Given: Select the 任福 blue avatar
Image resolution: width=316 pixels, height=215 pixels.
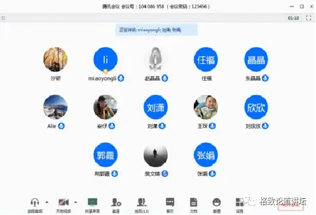Looking at the screenshot, I should tap(206, 59).
